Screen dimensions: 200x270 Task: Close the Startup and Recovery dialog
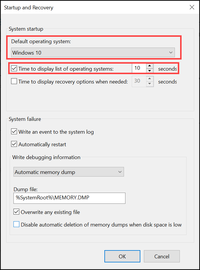click(x=192, y=7)
